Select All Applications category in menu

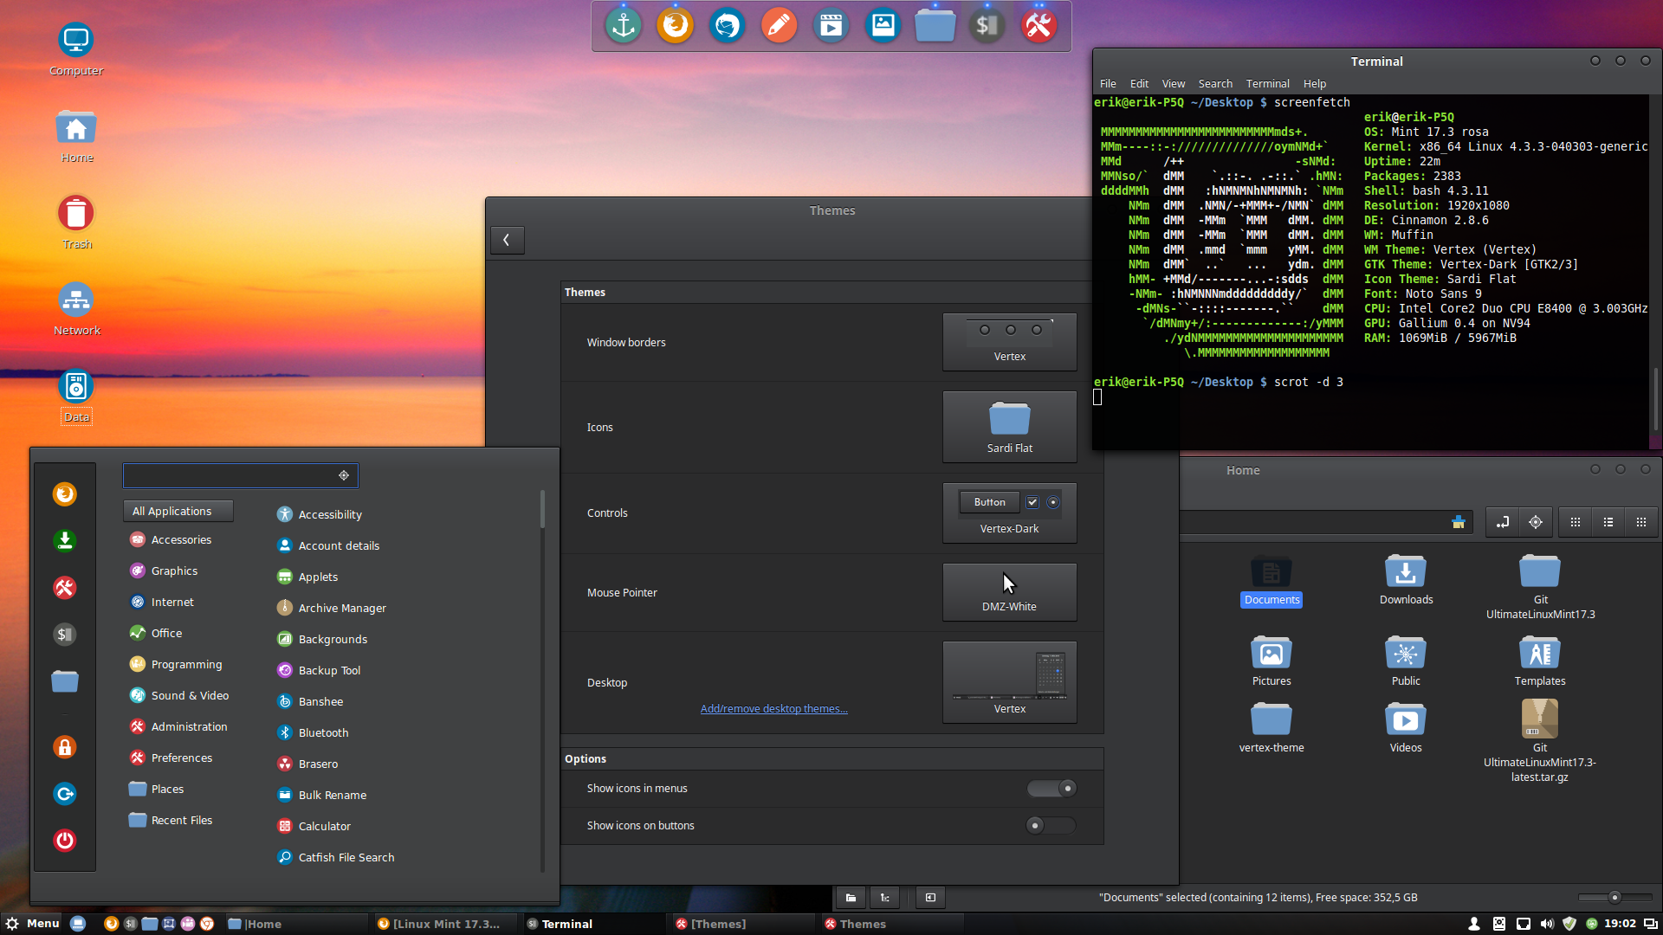pyautogui.click(x=178, y=512)
